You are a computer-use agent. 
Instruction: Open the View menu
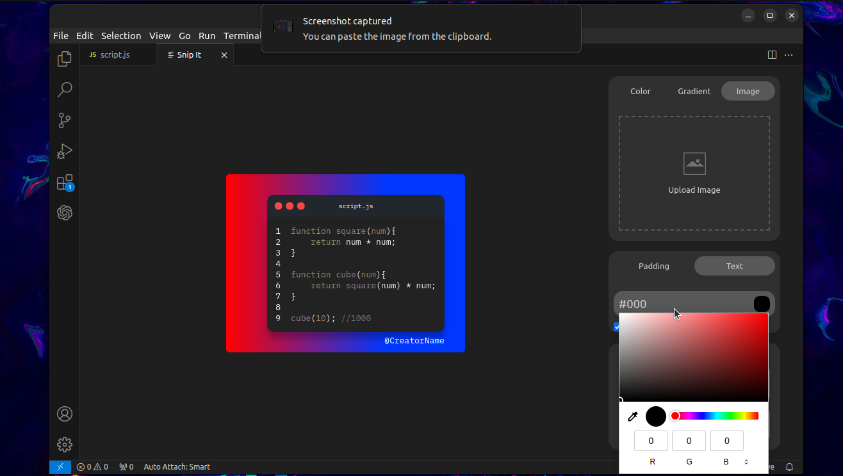(160, 36)
